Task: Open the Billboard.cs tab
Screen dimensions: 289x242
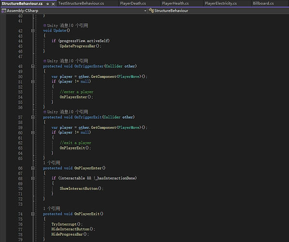Action: point(263,3)
